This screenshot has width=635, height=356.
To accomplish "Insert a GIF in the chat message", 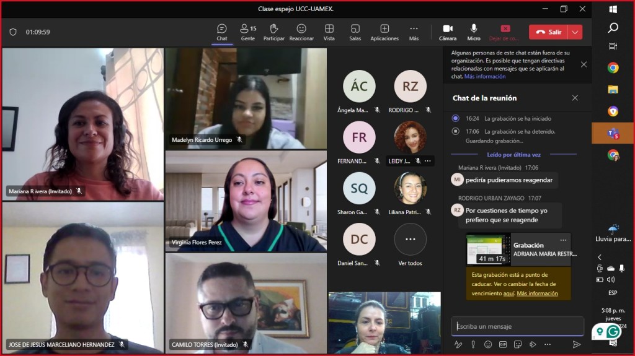I will 503,344.
